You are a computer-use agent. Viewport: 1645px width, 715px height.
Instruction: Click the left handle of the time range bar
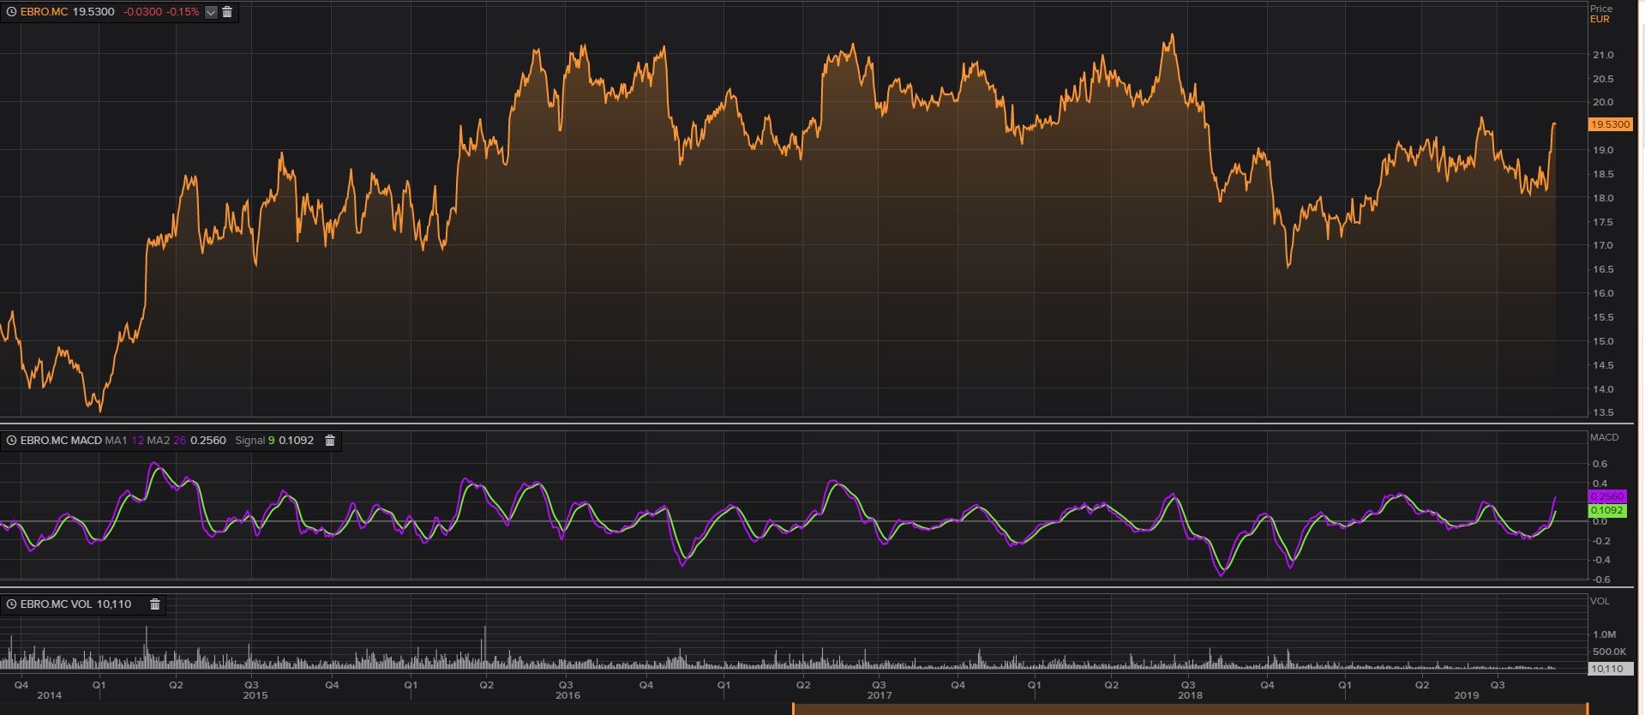(794, 709)
